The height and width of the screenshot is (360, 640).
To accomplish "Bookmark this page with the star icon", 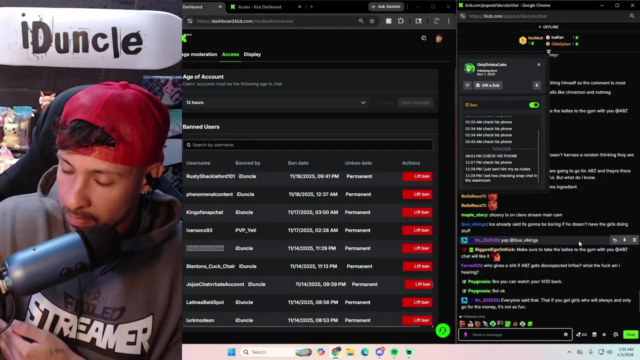I will (372, 21).
